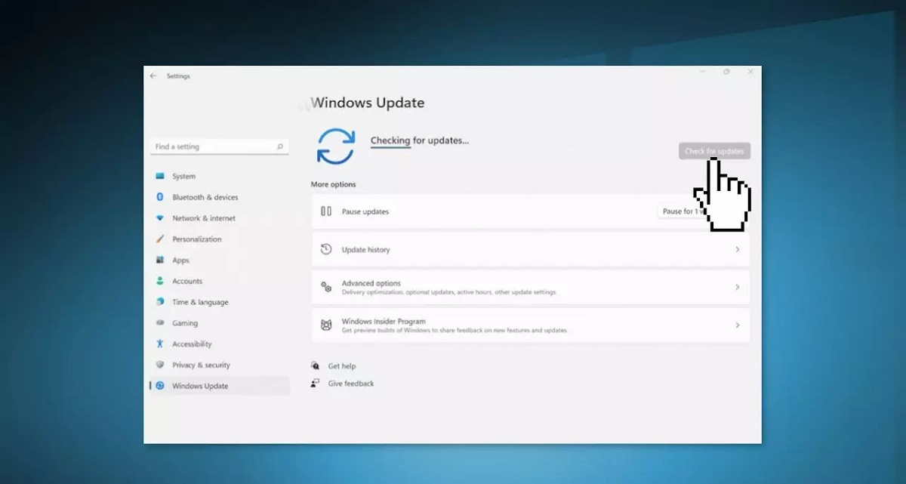Click the Advanced options gears icon
This screenshot has height=484, width=906.
(326, 287)
